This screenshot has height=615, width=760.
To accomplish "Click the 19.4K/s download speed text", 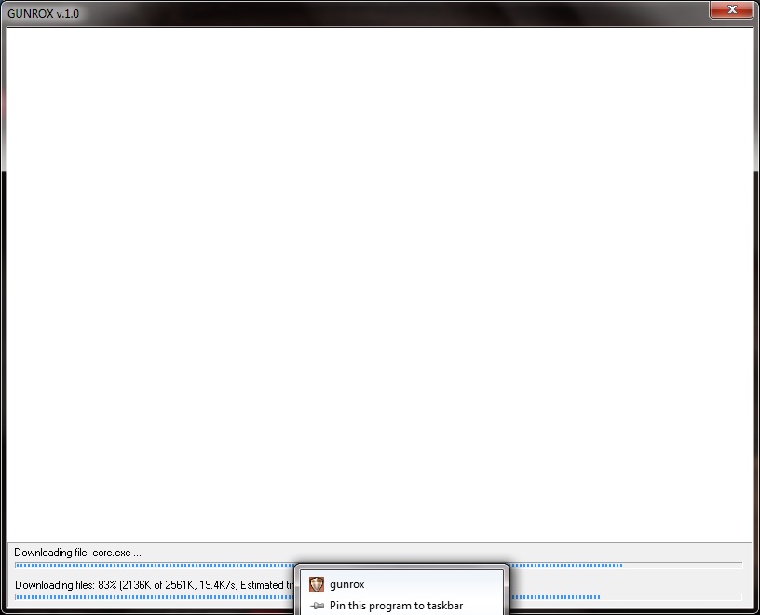I will point(216,584).
